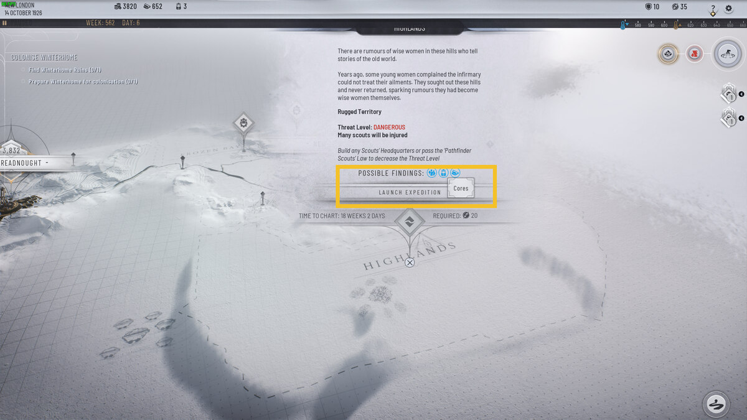Screen dimensions: 747x420
Task: Select the people finding icon under Possible Findings
Action: click(x=432, y=173)
